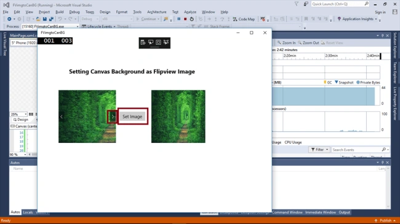Click the Sign in link
This screenshot has width=400, height=224.
380,12
